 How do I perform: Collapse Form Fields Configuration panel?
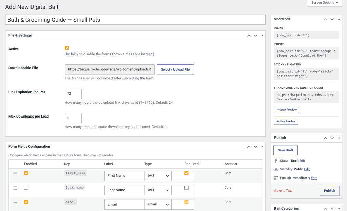point(262,147)
